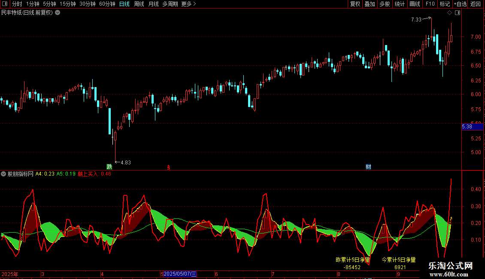
Task: Click the 返回 back button
Action: tap(476, 4)
